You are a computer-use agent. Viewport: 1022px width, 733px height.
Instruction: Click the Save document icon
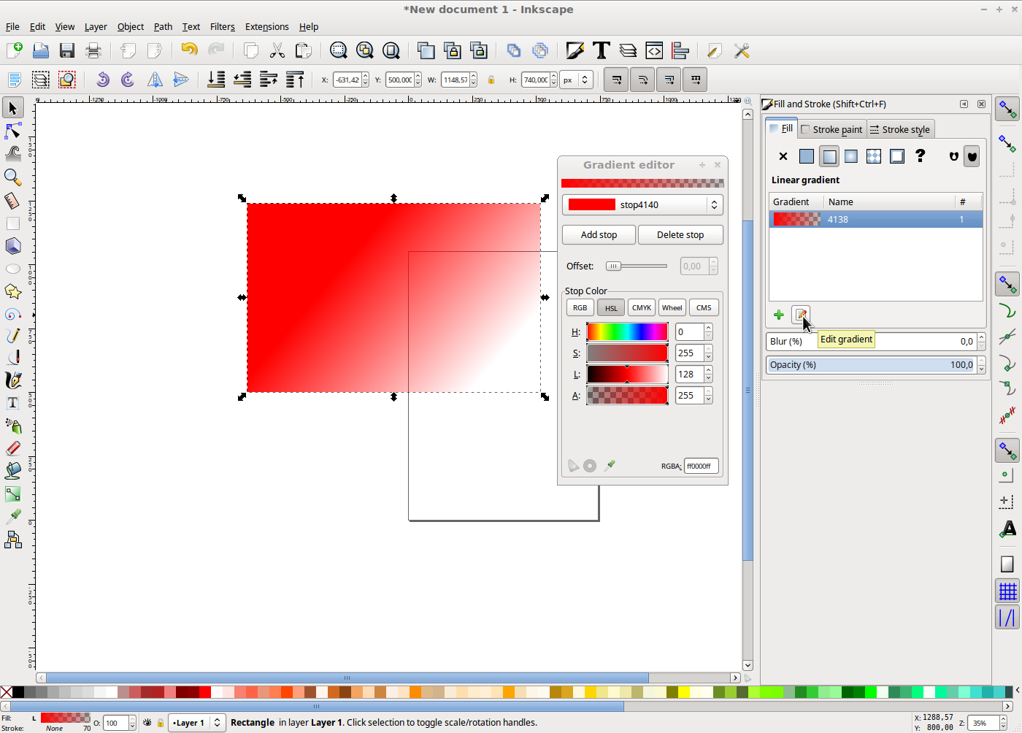click(67, 50)
